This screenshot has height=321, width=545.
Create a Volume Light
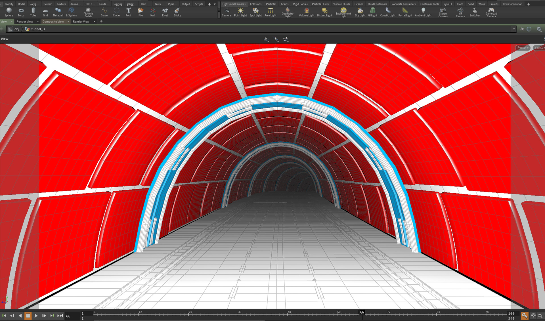click(x=307, y=12)
